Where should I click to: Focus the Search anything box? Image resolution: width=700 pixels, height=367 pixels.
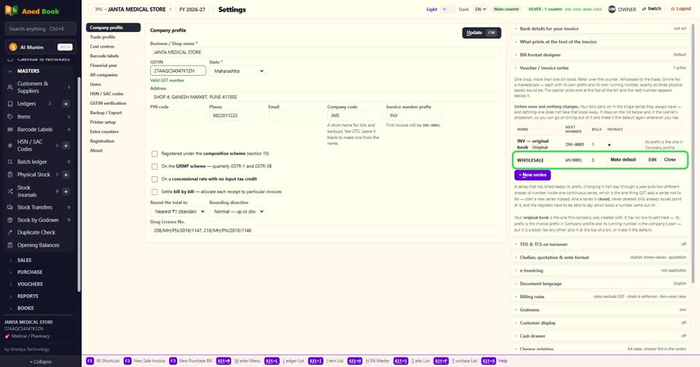(41, 28)
